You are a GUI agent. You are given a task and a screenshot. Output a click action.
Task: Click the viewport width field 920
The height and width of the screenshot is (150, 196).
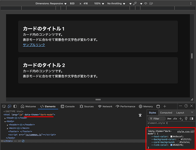click(72, 4)
